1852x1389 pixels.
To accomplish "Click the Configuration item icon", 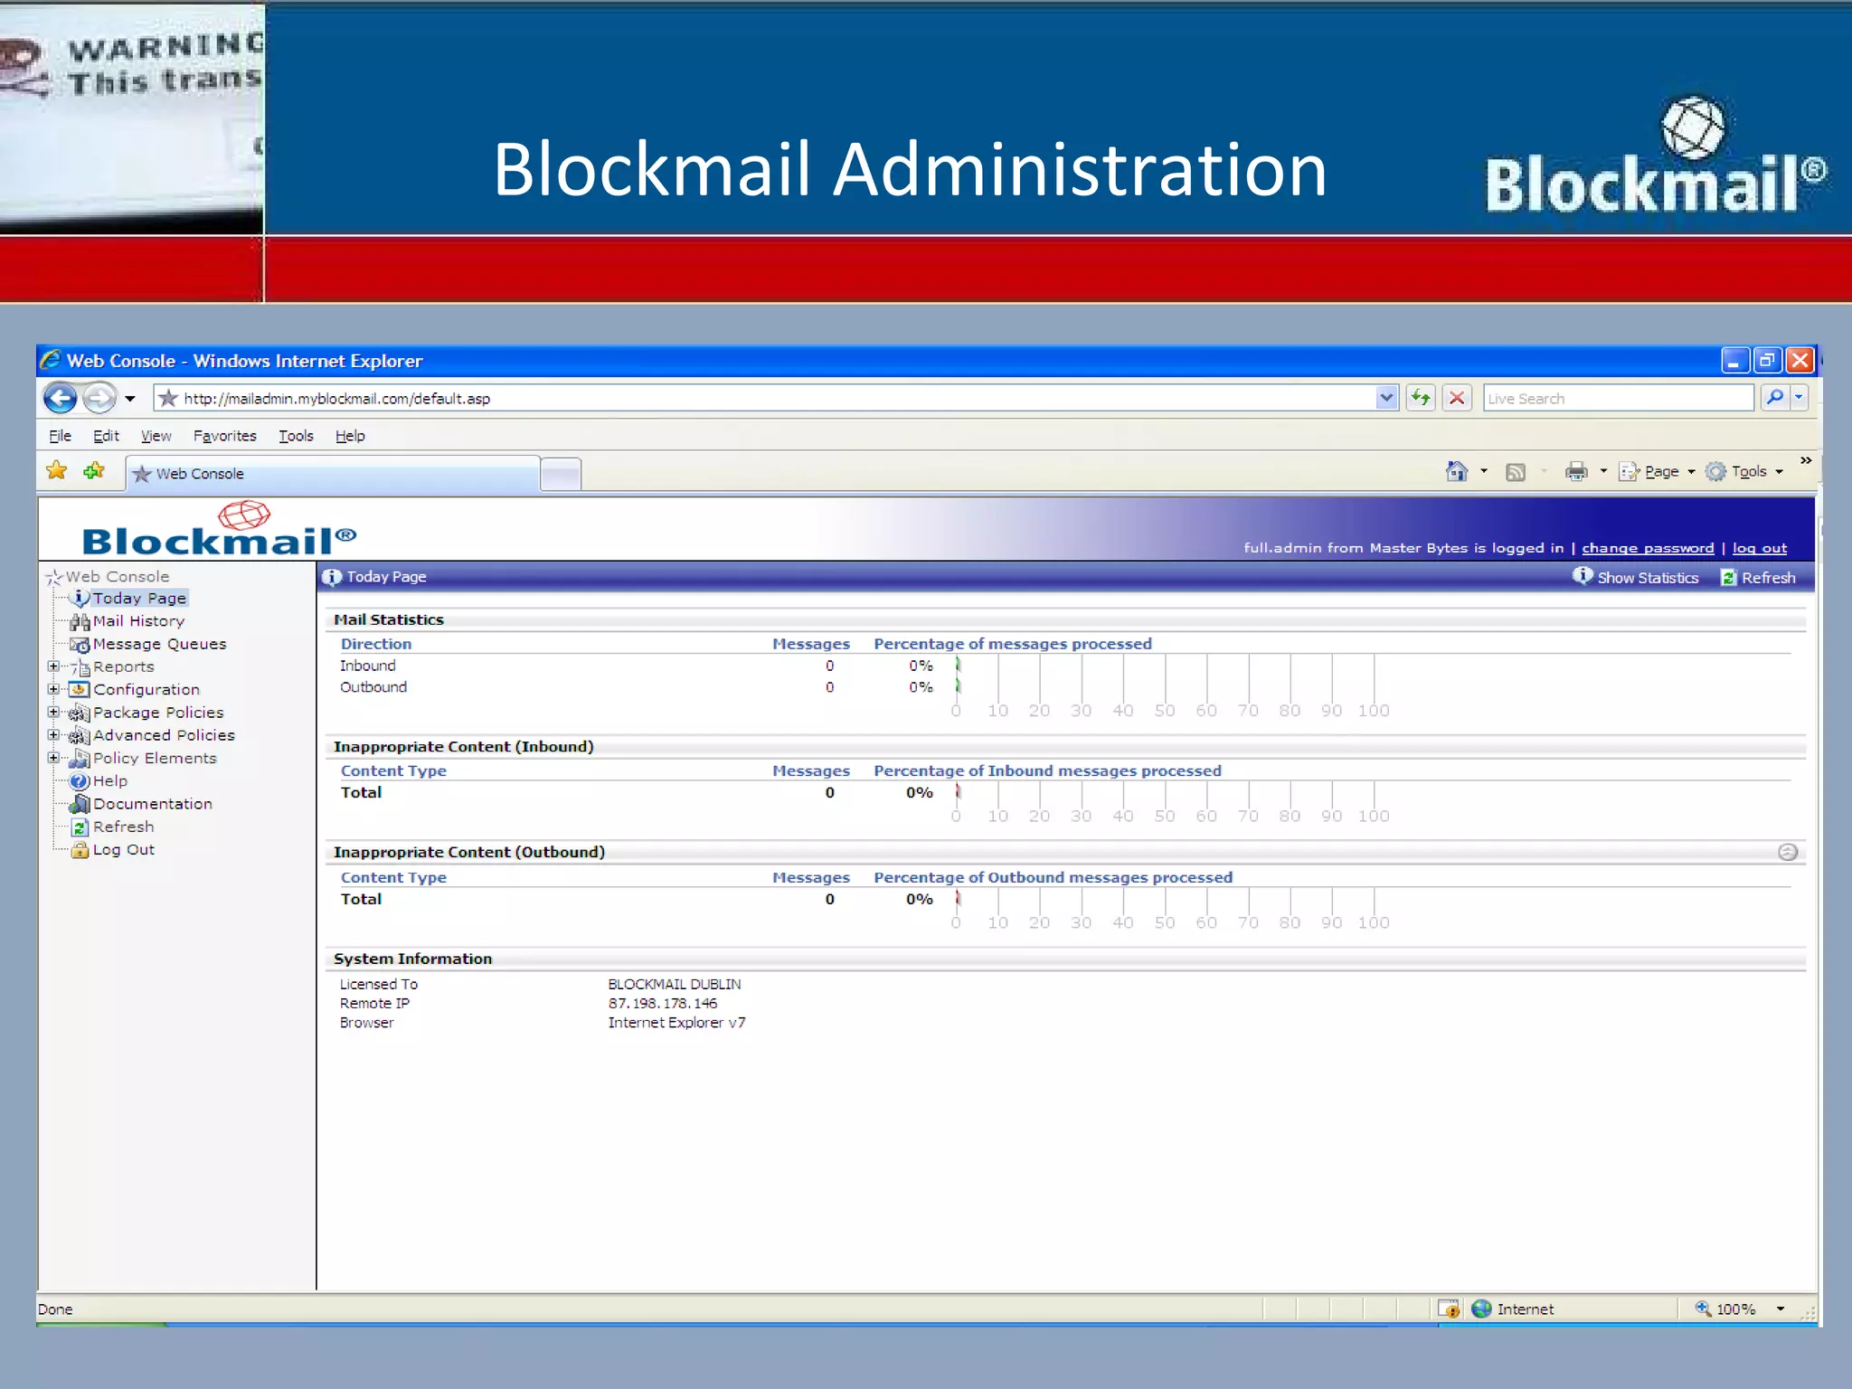I will click(x=80, y=690).
